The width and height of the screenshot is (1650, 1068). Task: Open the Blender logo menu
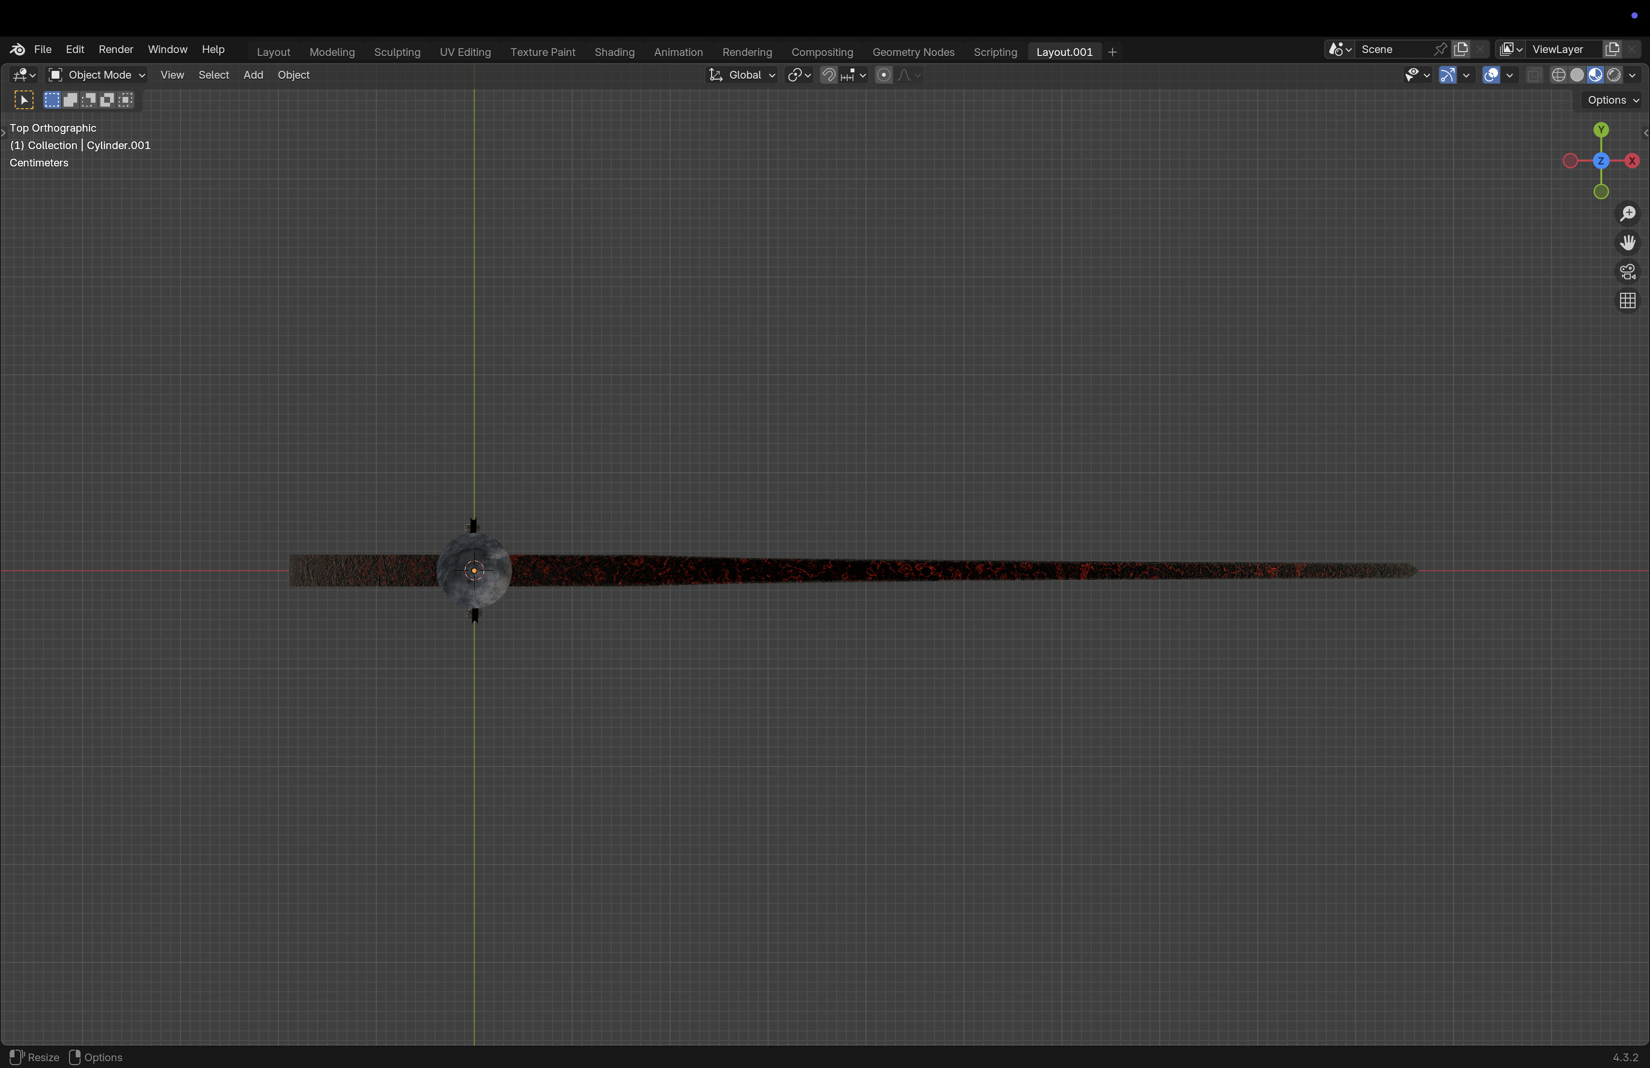tap(17, 49)
